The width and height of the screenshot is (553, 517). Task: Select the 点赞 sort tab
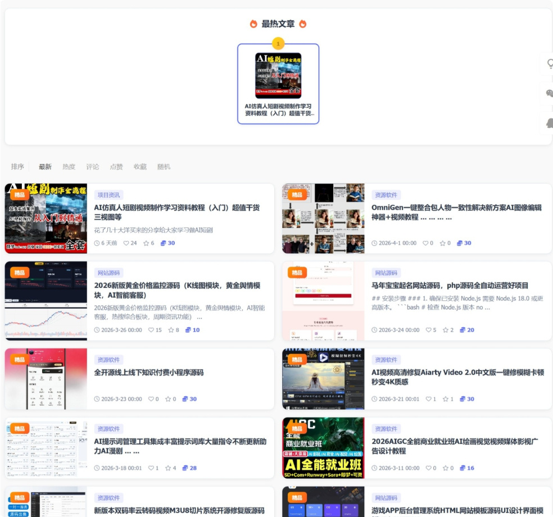116,166
